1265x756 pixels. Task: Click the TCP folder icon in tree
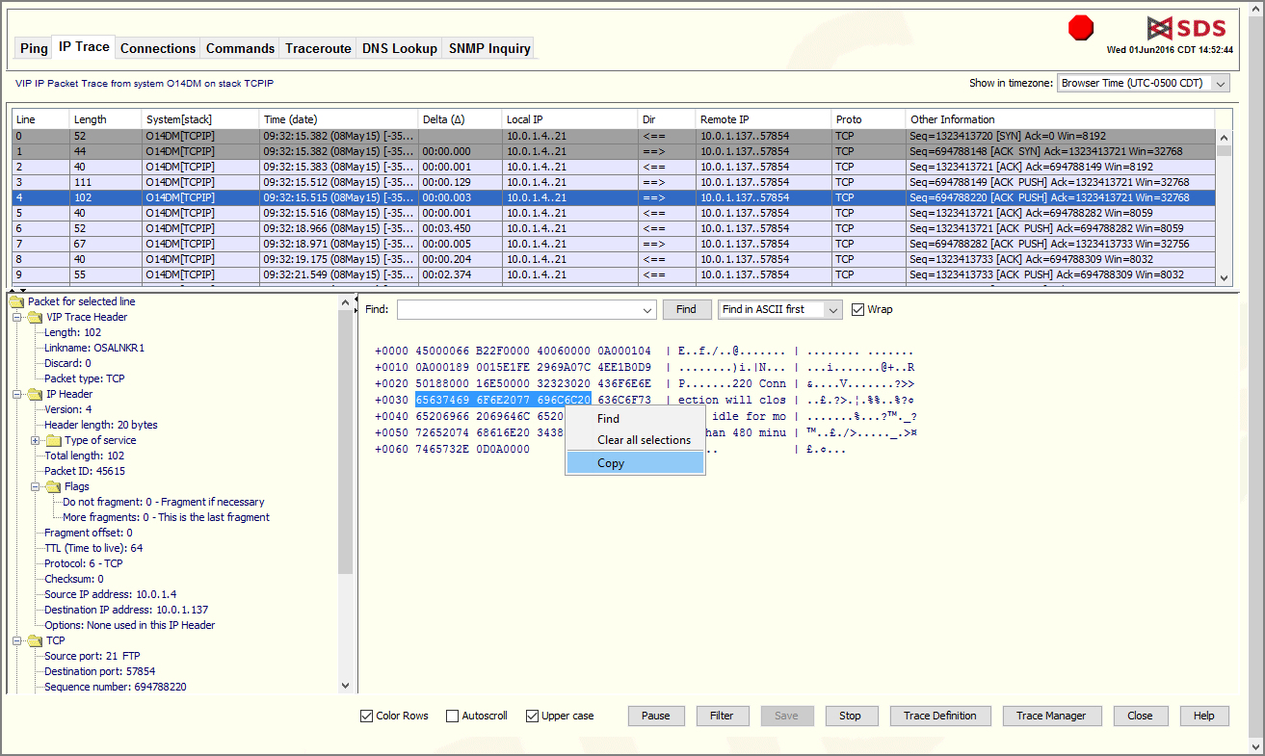pos(35,640)
